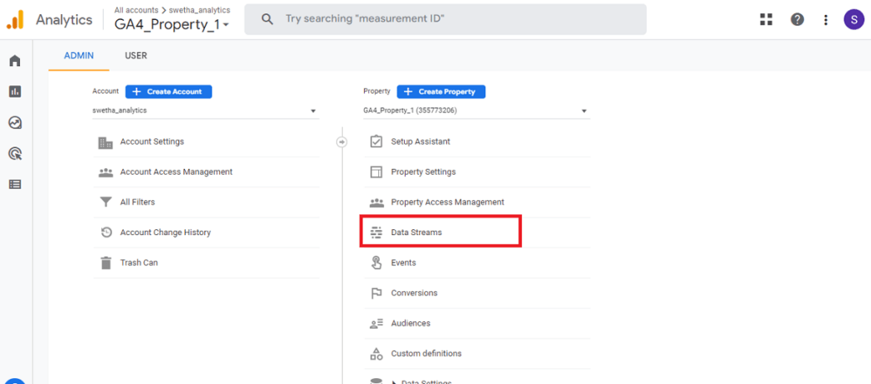The height and width of the screenshot is (384, 871).
Task: Click the purple S account avatar
Action: (x=854, y=19)
